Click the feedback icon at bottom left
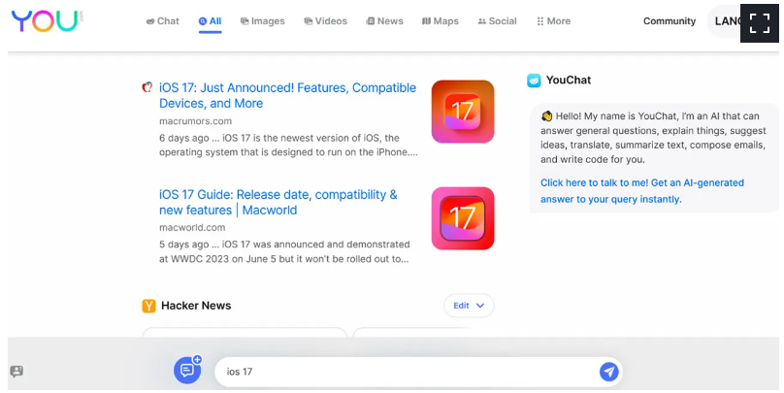This screenshot has height=393, width=784. 16,372
